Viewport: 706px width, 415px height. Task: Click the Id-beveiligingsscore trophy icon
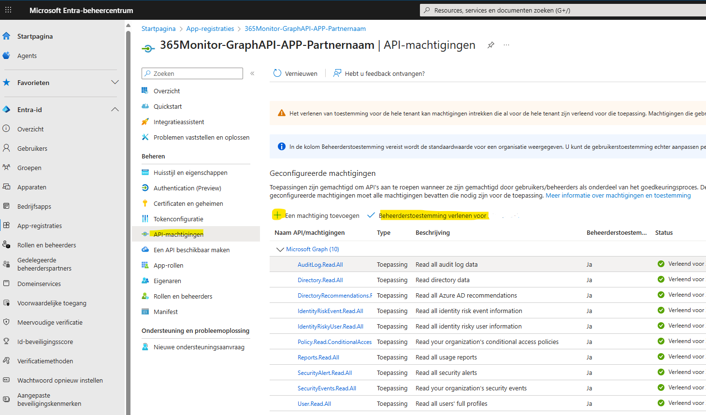[x=6, y=341]
